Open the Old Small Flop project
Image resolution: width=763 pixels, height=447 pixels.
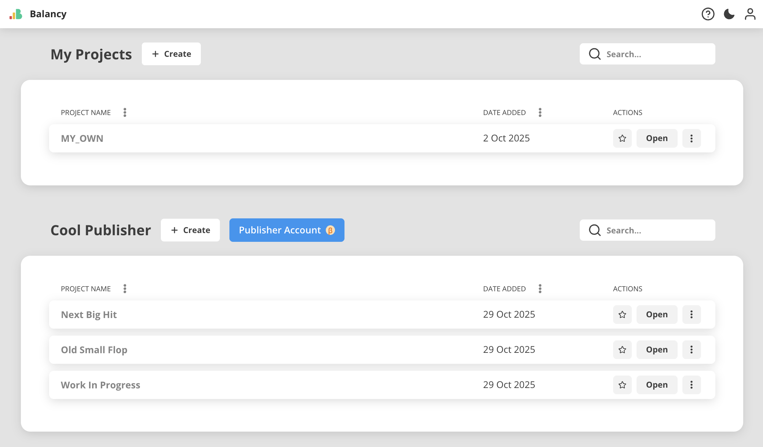(x=656, y=350)
